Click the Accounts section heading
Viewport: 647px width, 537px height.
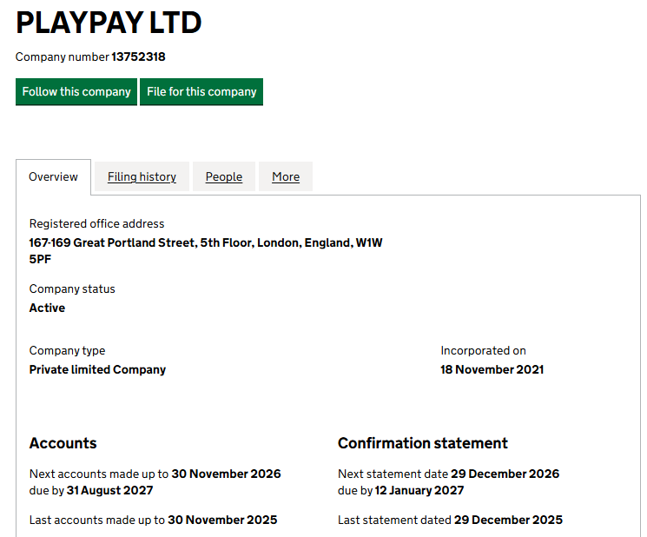pos(63,443)
